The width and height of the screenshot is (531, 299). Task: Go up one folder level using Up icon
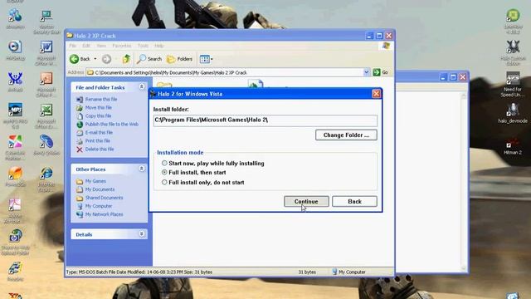[x=126, y=59]
